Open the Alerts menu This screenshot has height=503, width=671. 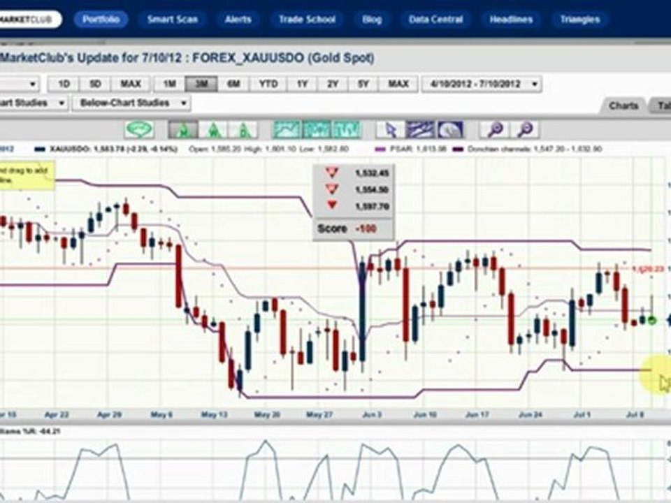pos(238,20)
